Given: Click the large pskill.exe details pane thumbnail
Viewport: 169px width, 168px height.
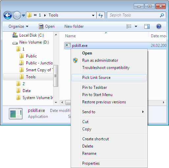Looking at the screenshot, I should [16, 114].
